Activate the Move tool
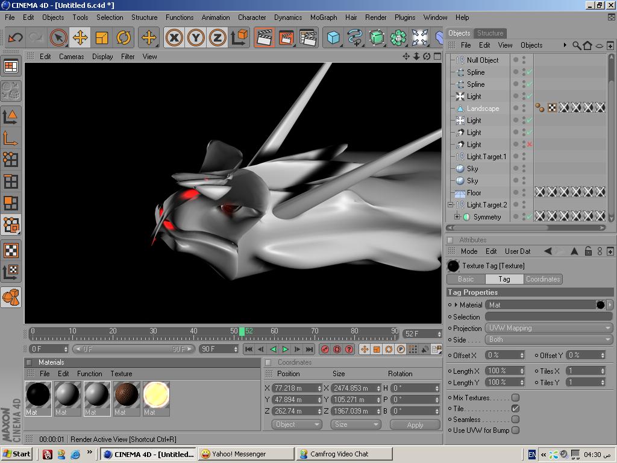Image resolution: width=617 pixels, height=463 pixels. pos(80,38)
